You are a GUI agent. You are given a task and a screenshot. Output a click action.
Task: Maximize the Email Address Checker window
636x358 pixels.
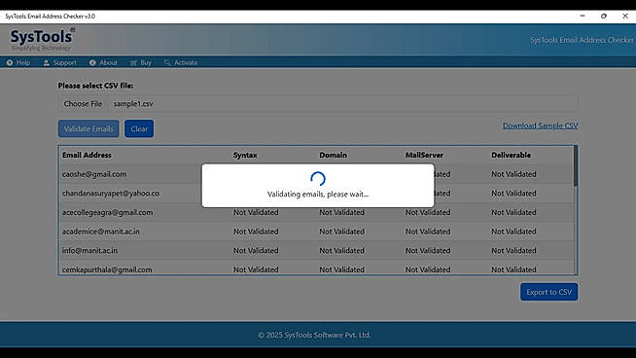(604, 17)
